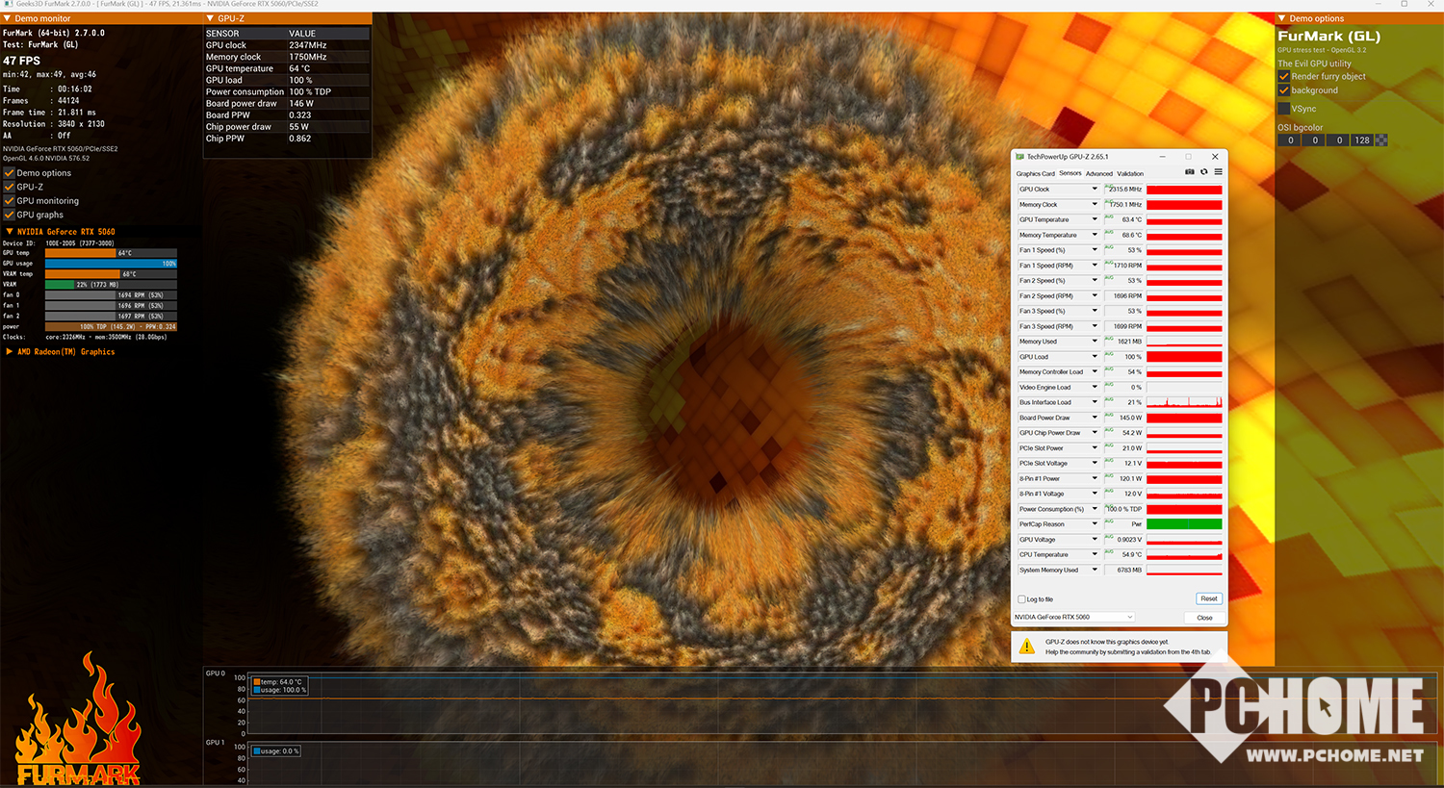This screenshot has height=788, width=1444.
Task: Click OSI bgcolor second value field
Action: pos(1315,140)
